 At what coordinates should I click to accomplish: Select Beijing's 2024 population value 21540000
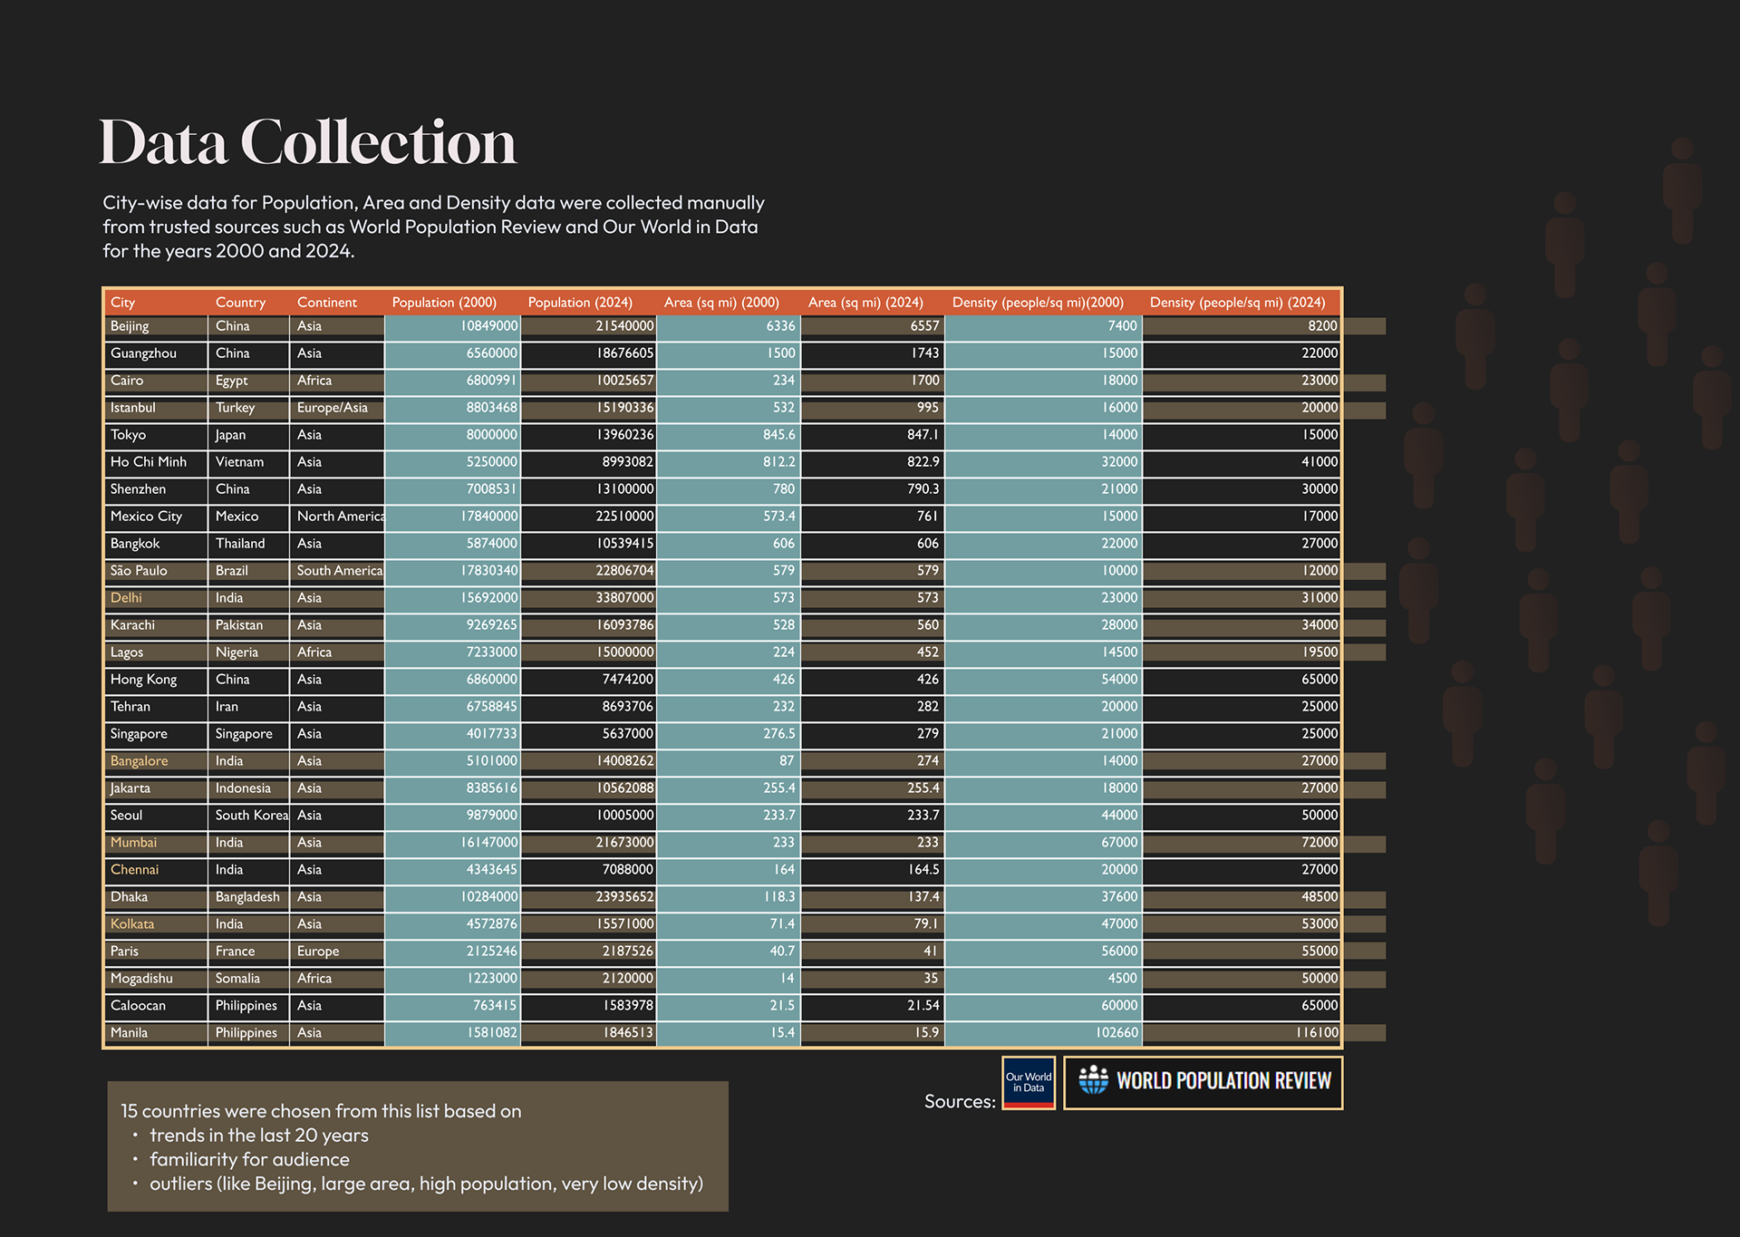pos(624,326)
